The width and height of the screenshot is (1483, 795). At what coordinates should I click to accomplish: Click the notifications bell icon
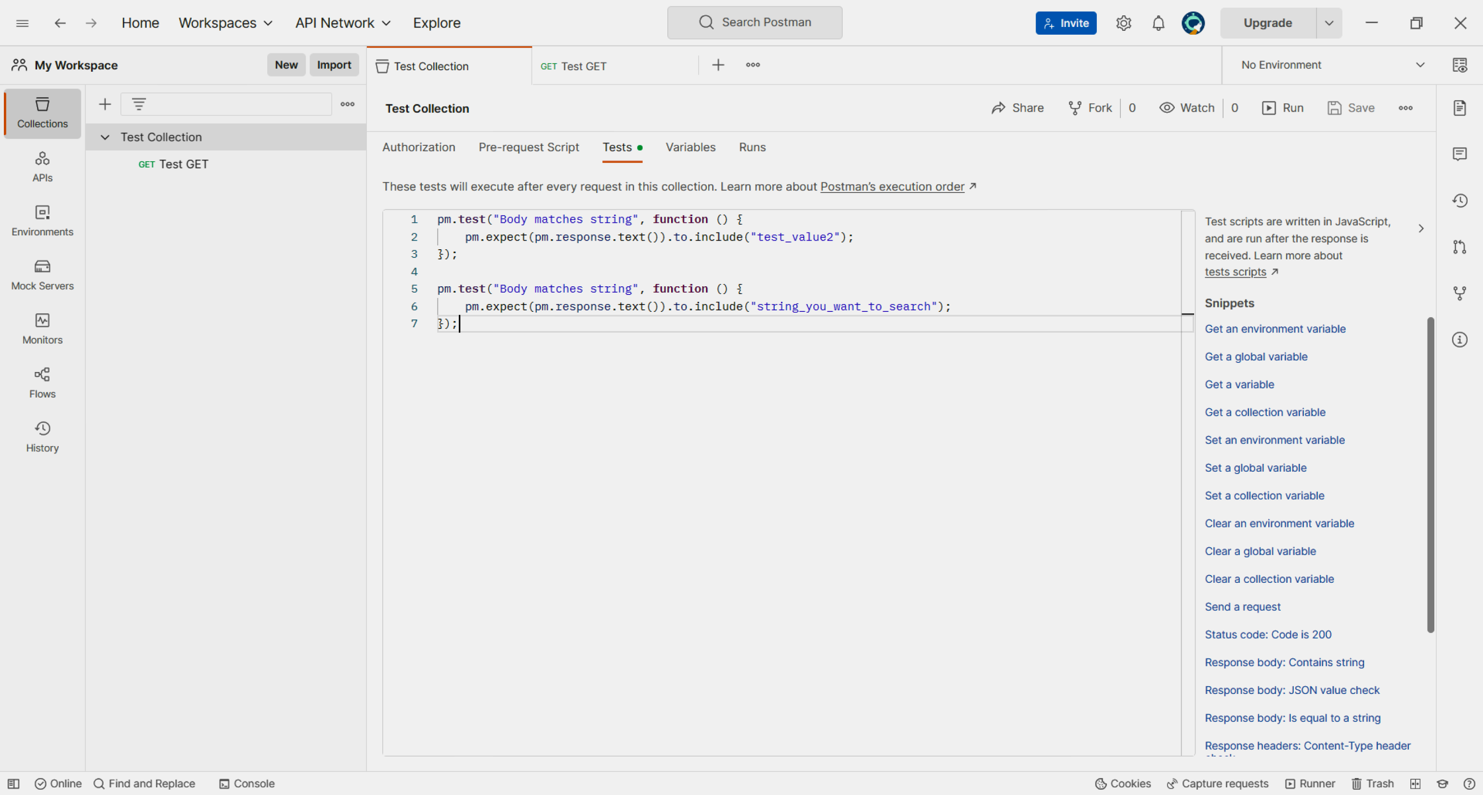pos(1158,23)
